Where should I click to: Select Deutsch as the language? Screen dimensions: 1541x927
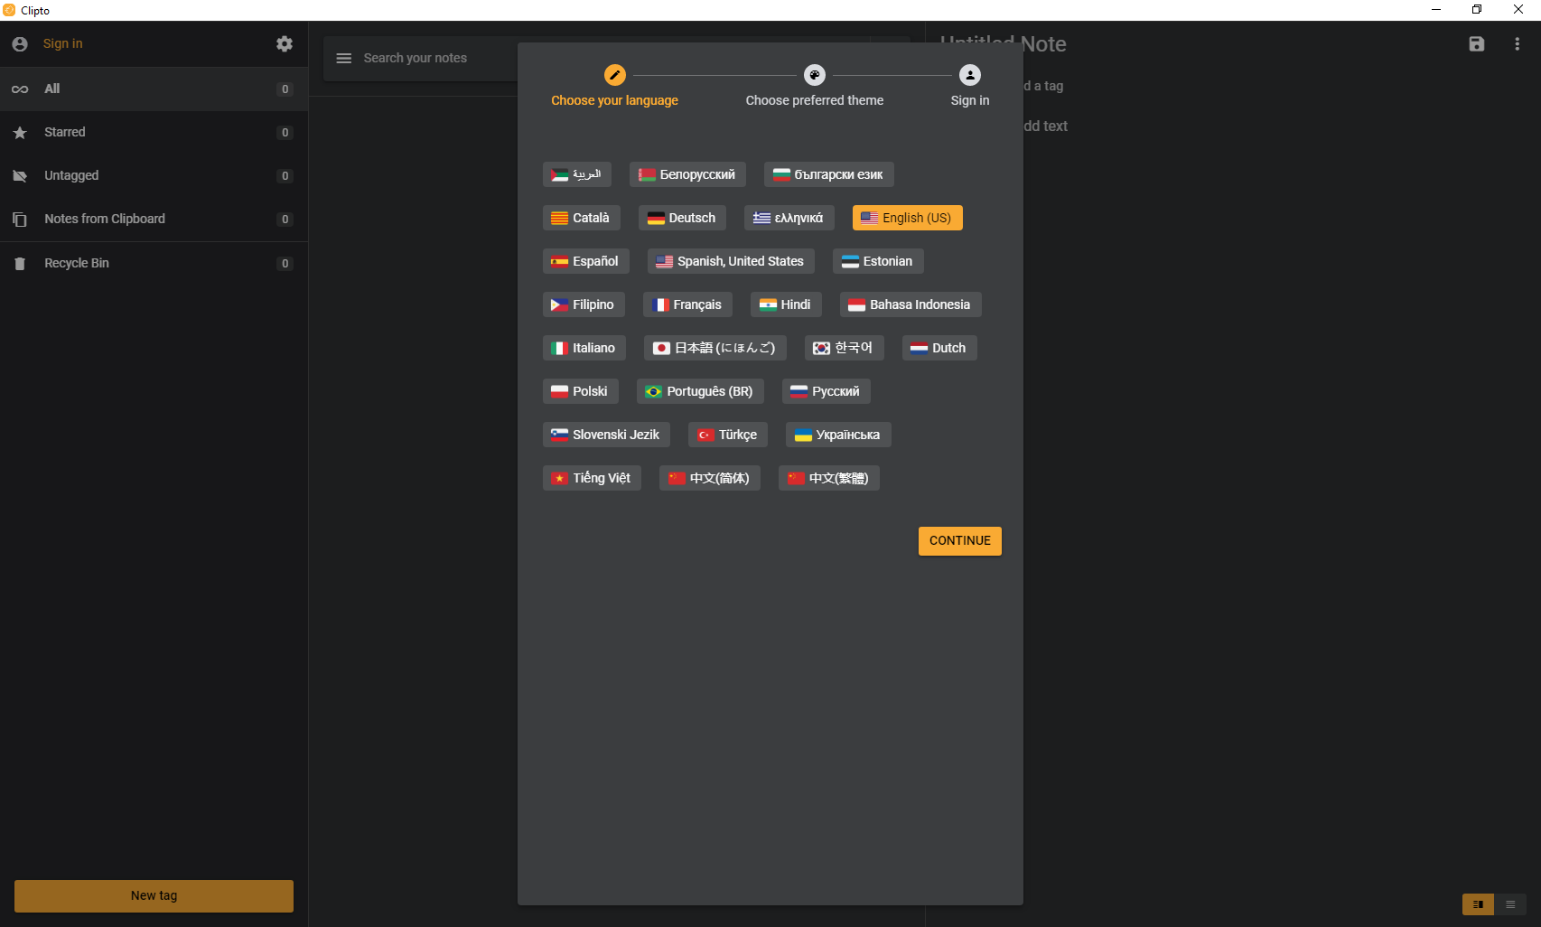682,218
